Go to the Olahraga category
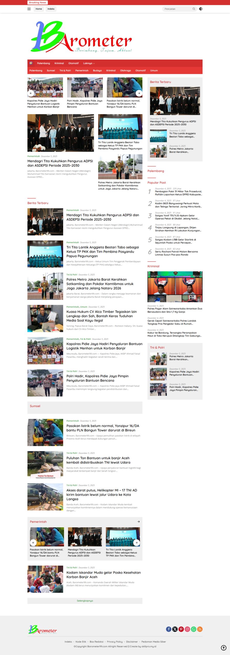Viewport: 230px width, 655px height. (x=125, y=71)
